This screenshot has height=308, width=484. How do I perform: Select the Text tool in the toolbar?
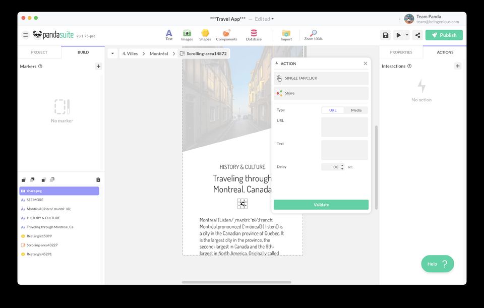(x=168, y=34)
